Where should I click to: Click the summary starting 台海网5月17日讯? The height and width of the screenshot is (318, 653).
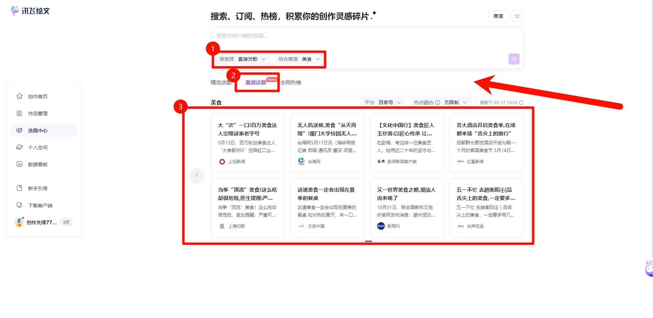click(x=327, y=147)
